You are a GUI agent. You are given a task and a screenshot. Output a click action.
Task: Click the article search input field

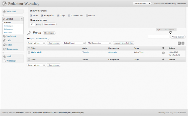[158, 37]
